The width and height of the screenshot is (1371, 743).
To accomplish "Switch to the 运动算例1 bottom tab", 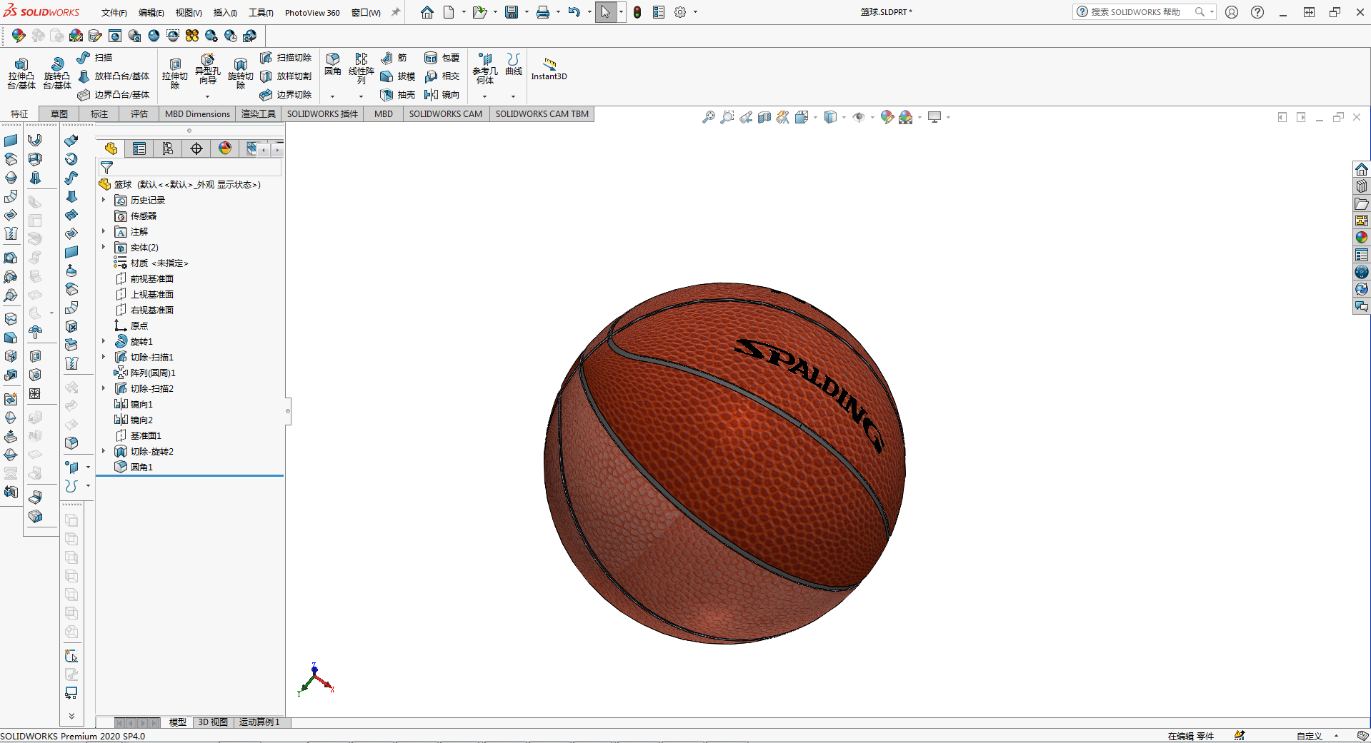I will pyautogui.click(x=259, y=722).
